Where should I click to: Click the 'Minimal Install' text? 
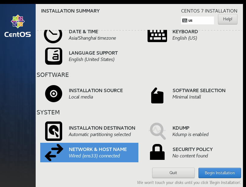click(x=187, y=97)
